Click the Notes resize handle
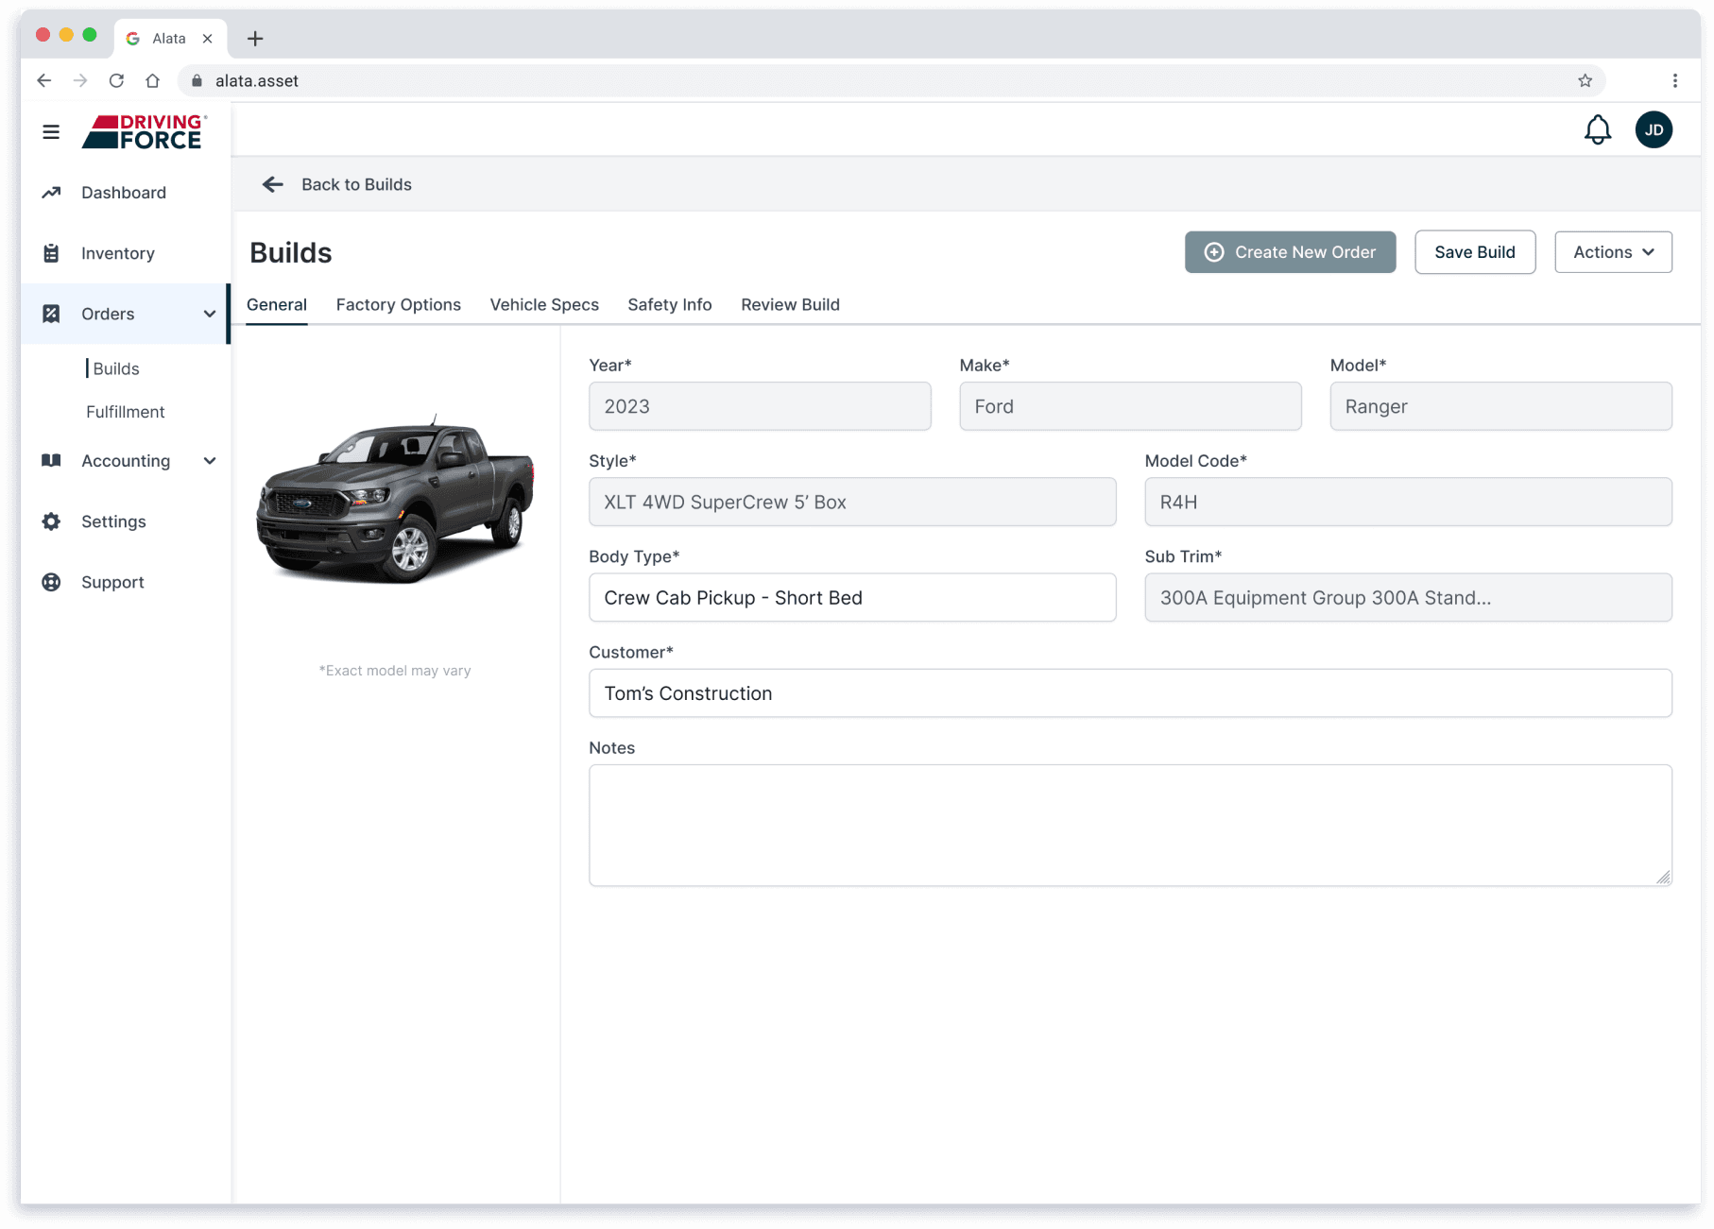 point(1663,878)
